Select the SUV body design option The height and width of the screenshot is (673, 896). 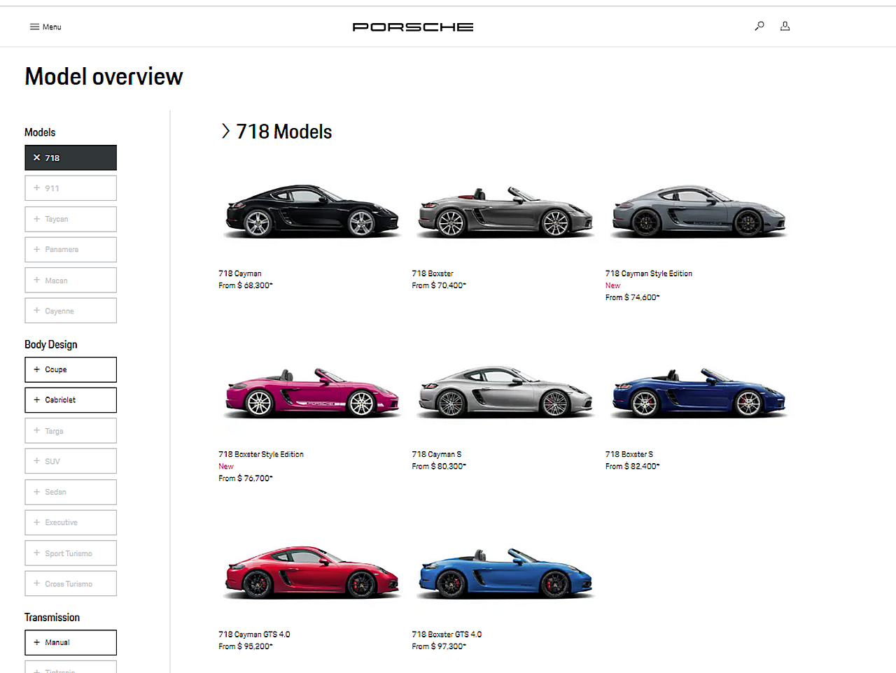click(x=70, y=461)
